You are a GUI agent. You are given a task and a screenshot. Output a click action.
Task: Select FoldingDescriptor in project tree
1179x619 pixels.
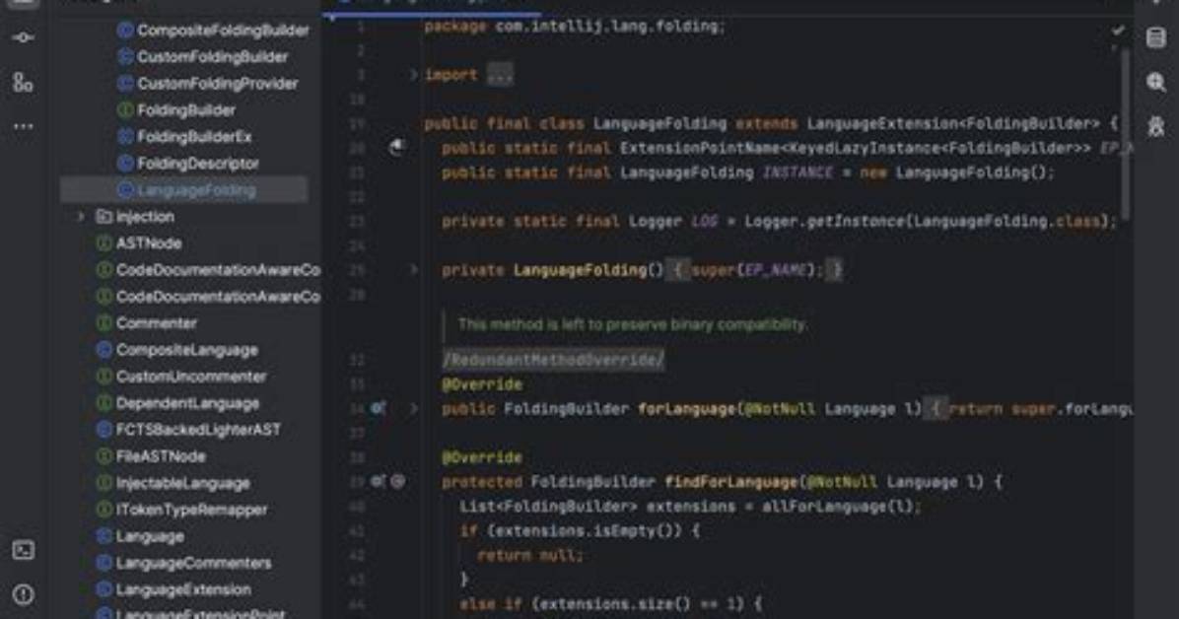point(198,164)
